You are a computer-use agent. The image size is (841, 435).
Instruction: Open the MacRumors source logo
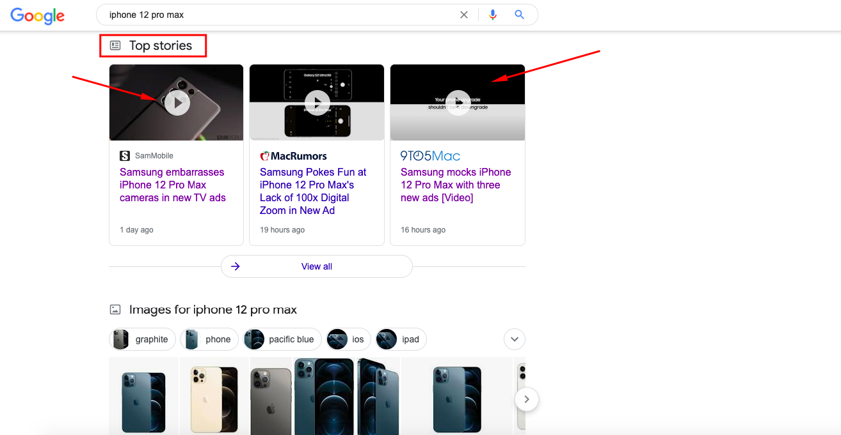tap(293, 156)
